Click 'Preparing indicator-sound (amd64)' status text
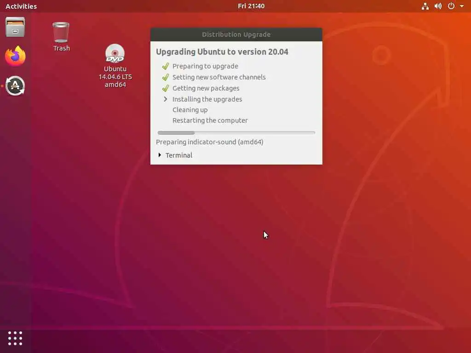This screenshot has height=353, width=471. [210, 142]
